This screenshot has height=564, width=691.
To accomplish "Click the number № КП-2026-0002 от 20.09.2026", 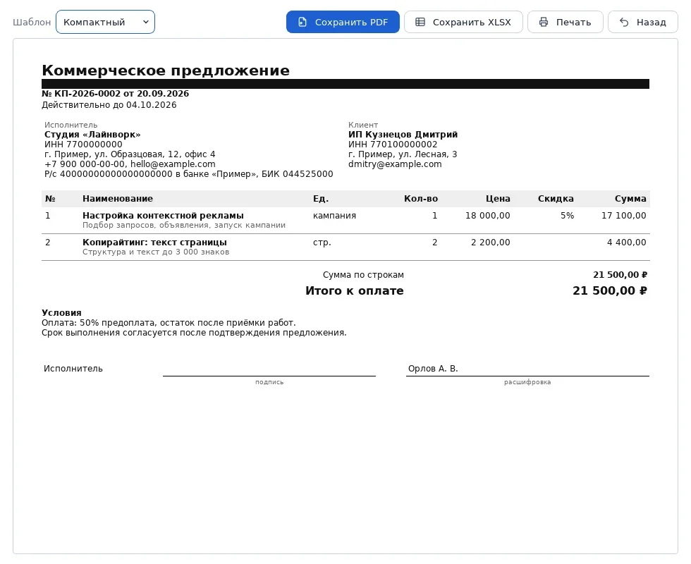I will coord(116,93).
